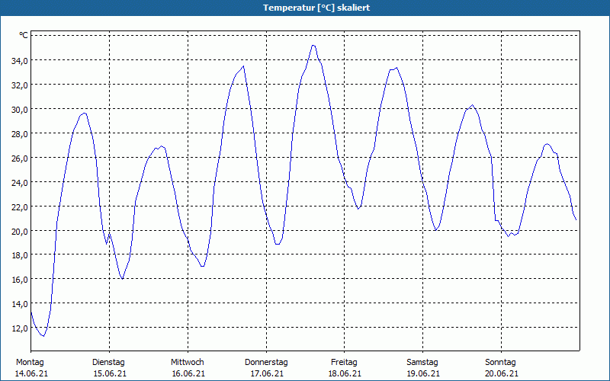The width and height of the screenshot is (610, 381).
Task: Select the 30,0 y-axis label
Action: click(x=19, y=109)
